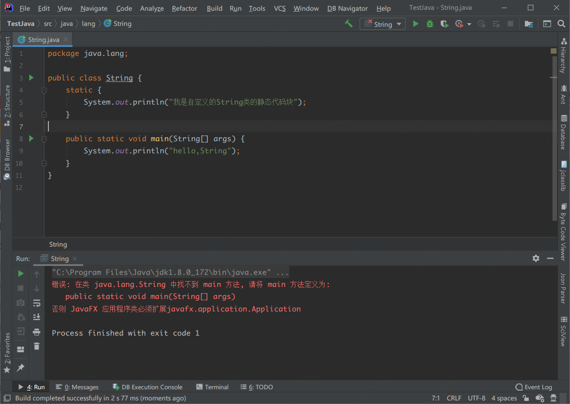Click the Build project hammer icon
The image size is (570, 404).
click(x=348, y=24)
